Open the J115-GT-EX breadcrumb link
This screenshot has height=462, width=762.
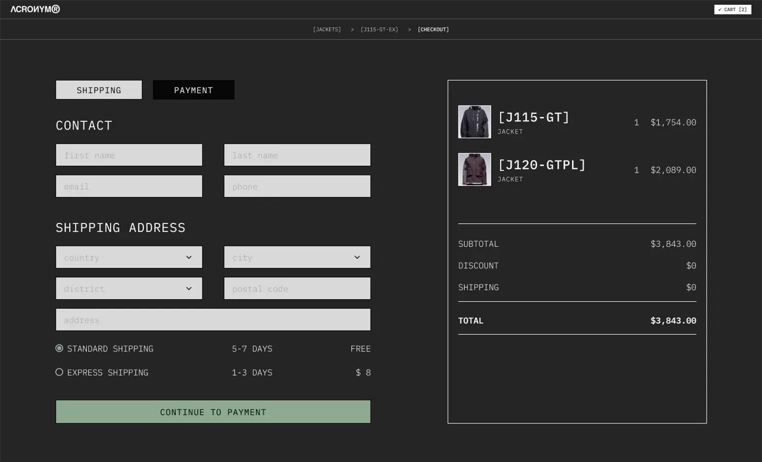pos(379,30)
